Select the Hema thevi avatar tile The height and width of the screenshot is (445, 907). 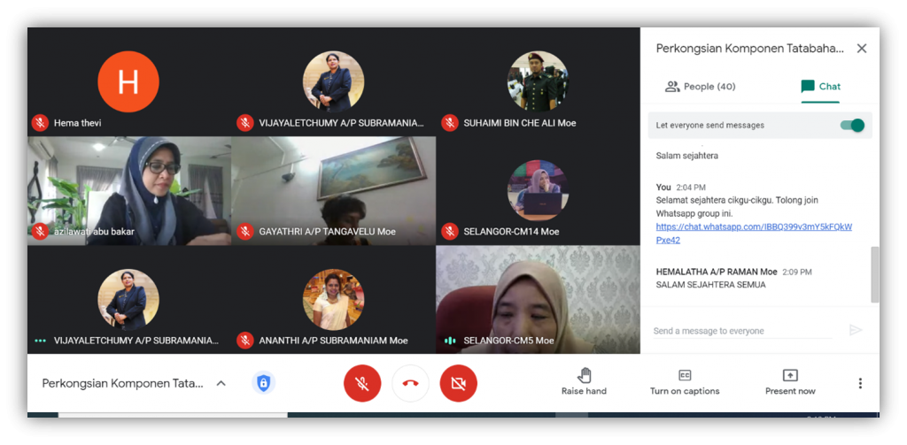point(128,82)
